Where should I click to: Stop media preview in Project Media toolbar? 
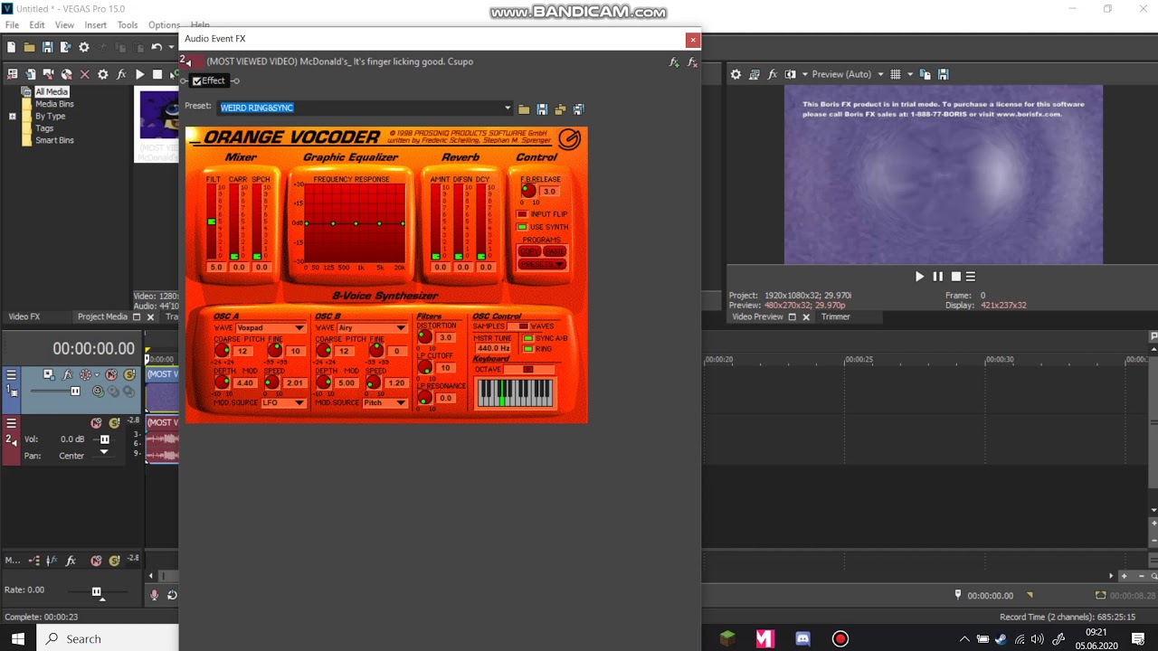click(157, 74)
